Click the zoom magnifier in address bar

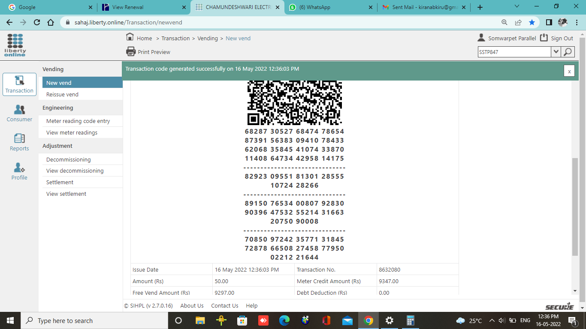click(x=504, y=22)
